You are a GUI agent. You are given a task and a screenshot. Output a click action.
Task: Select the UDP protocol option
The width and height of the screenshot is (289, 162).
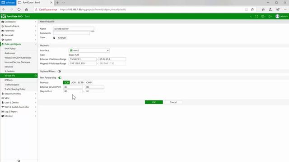[x=73, y=83]
